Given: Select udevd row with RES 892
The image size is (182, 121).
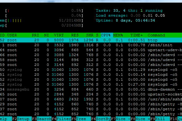Looking at the screenshot, I should point(91,65).
